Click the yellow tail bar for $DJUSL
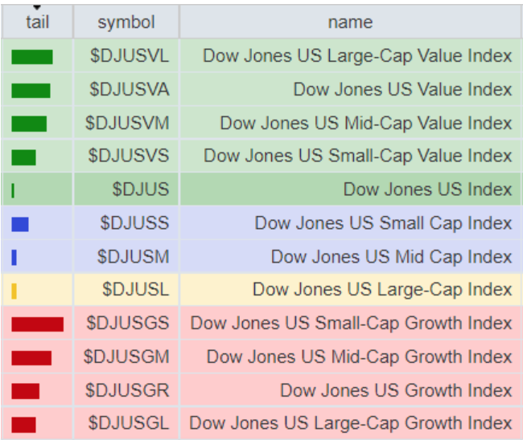This screenshot has width=523, height=440. click(14, 291)
